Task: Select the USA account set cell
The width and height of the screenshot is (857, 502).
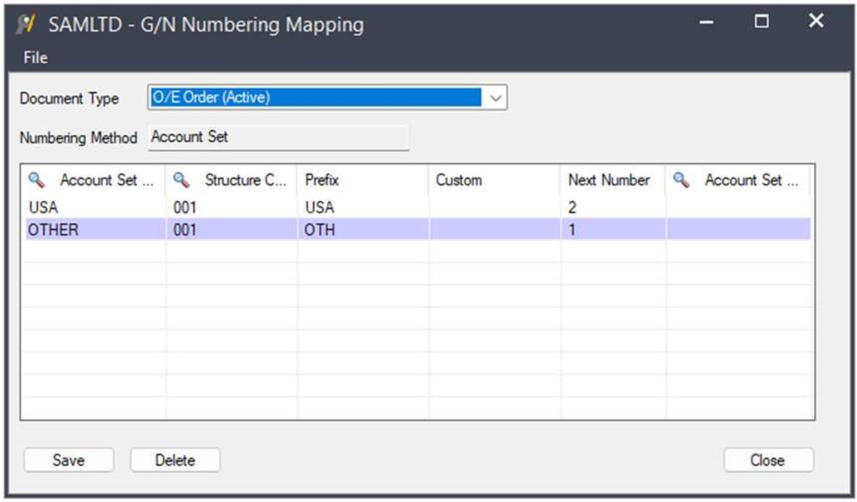Action: click(94, 207)
